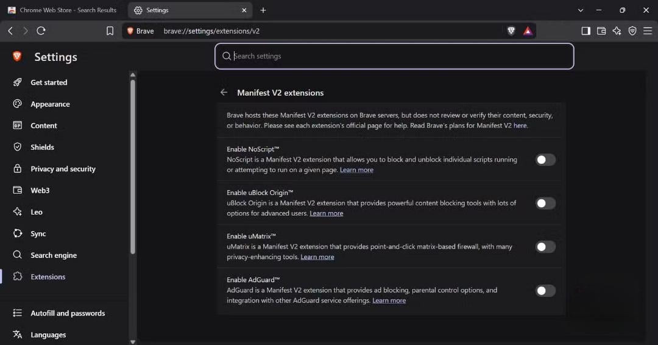Image resolution: width=658 pixels, height=345 pixels.
Task: Switch to Chrome Web Store tab
Action: click(62, 10)
